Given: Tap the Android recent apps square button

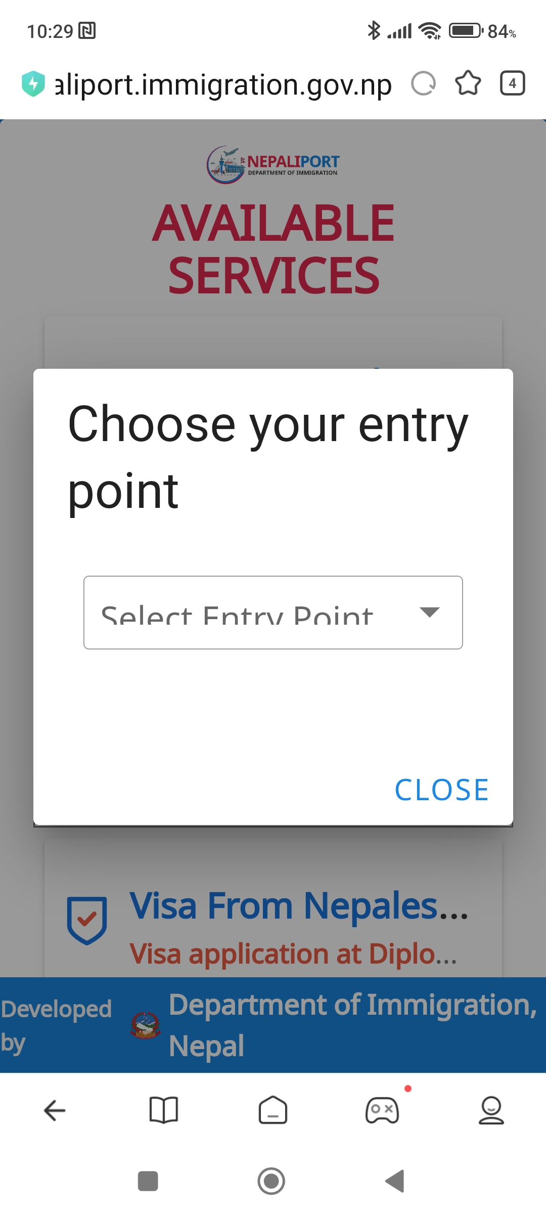Looking at the screenshot, I should (148, 1181).
